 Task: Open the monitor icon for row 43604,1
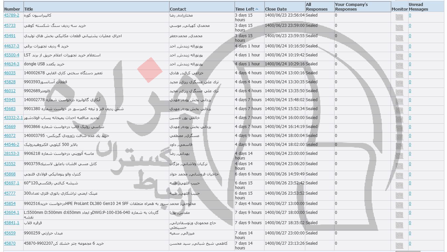399,215
